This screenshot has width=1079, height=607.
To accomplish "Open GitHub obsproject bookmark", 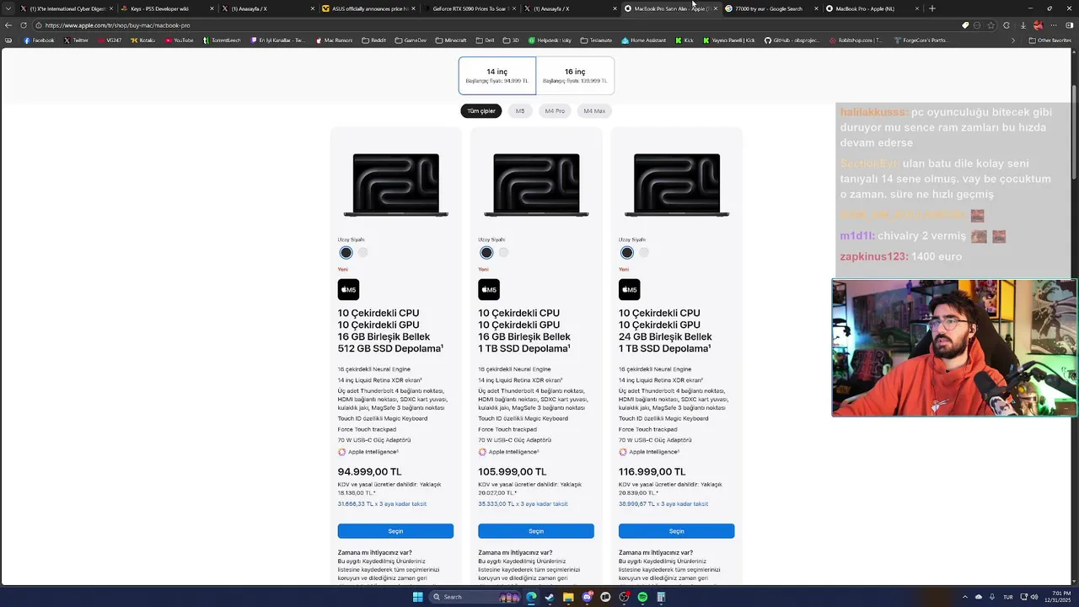I will coord(793,40).
